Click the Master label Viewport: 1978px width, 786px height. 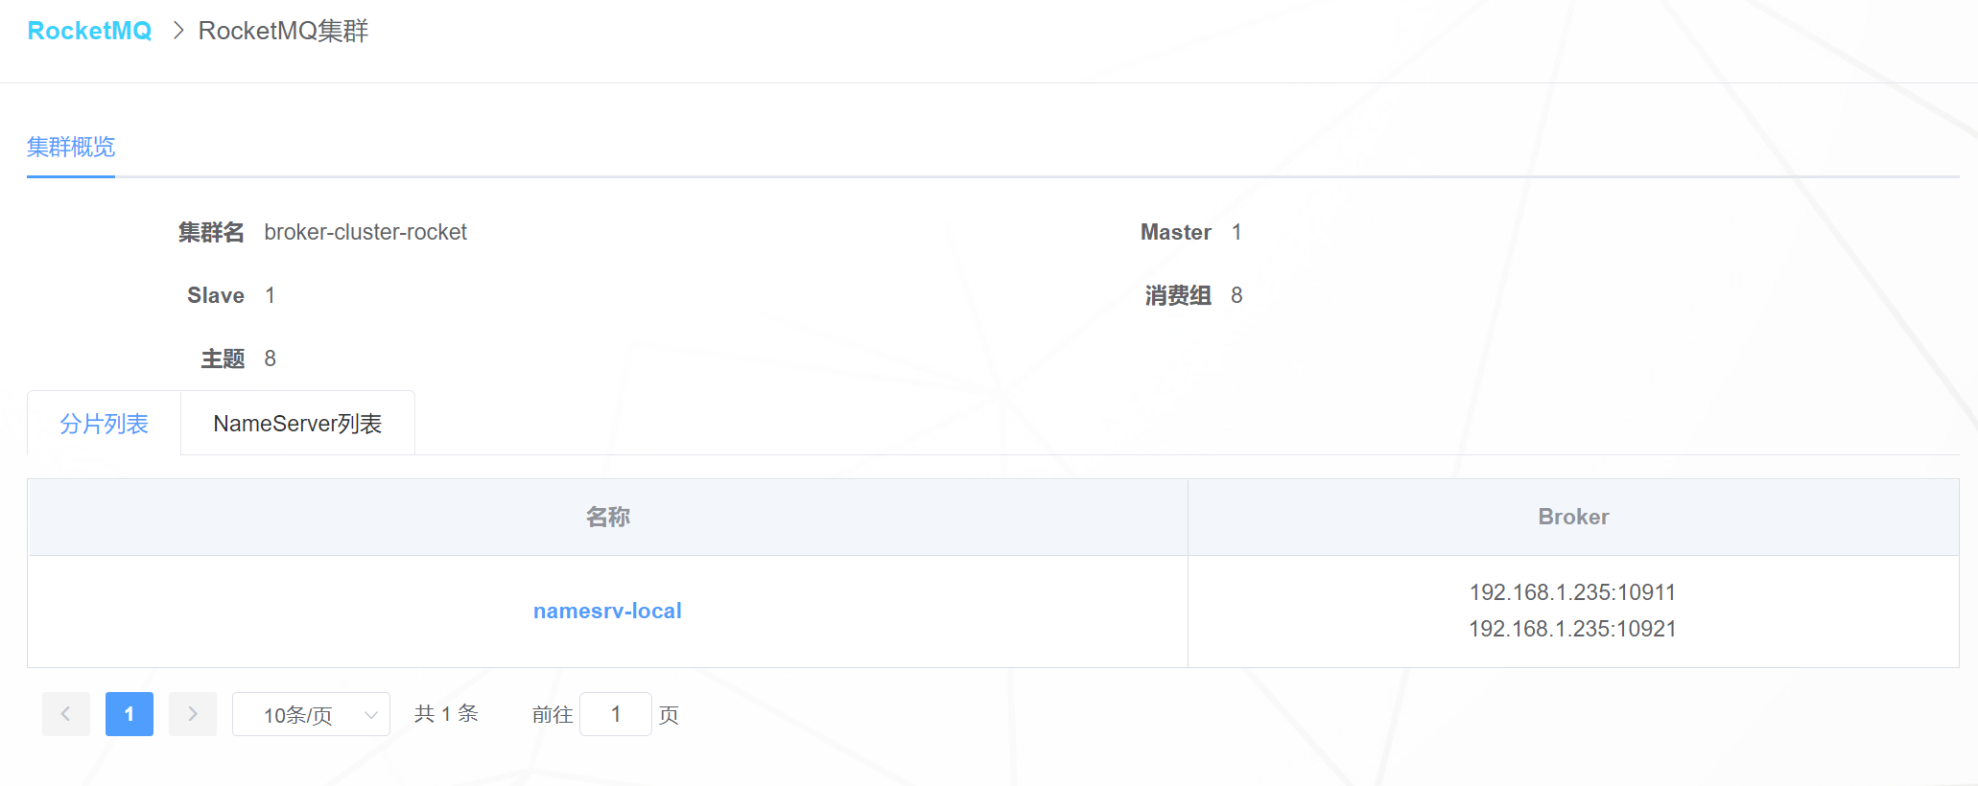1176,232
